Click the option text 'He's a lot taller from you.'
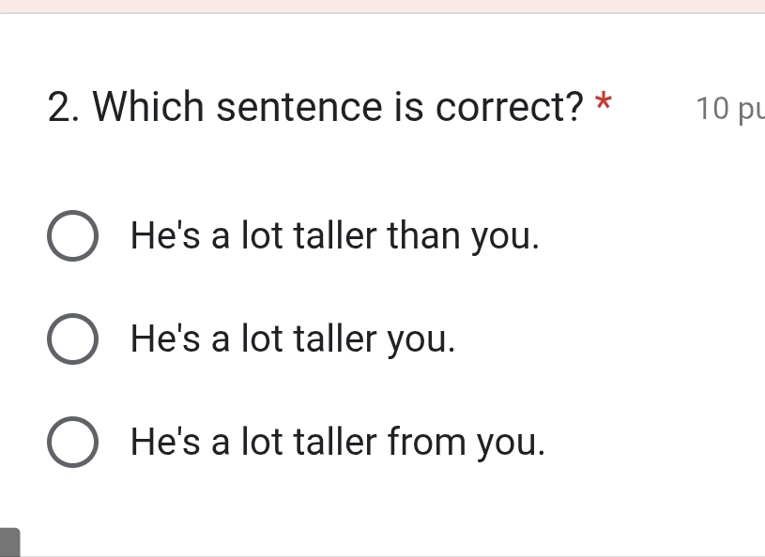The height and width of the screenshot is (557, 765). (337, 442)
